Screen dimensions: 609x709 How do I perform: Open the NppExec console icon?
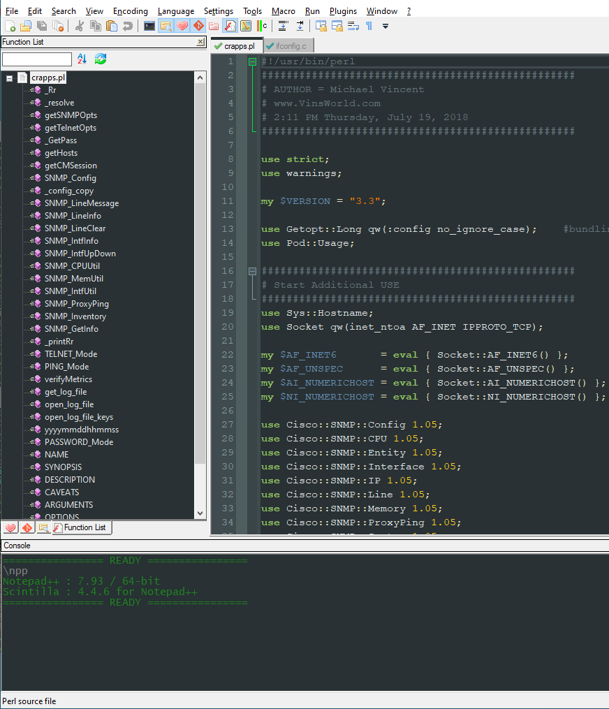149,27
